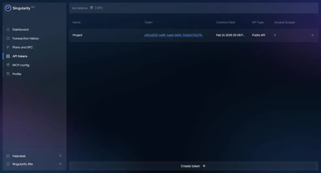The image size is (321, 173).
Task: Click the Access Scopes column header
Action: tap(284, 23)
